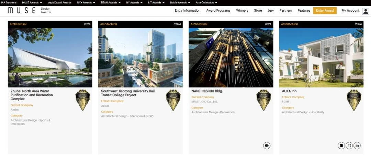The width and height of the screenshot is (371, 157).
Task: Click 2024 on the NANEI NISHIKI card header
Action: click(x=268, y=24)
